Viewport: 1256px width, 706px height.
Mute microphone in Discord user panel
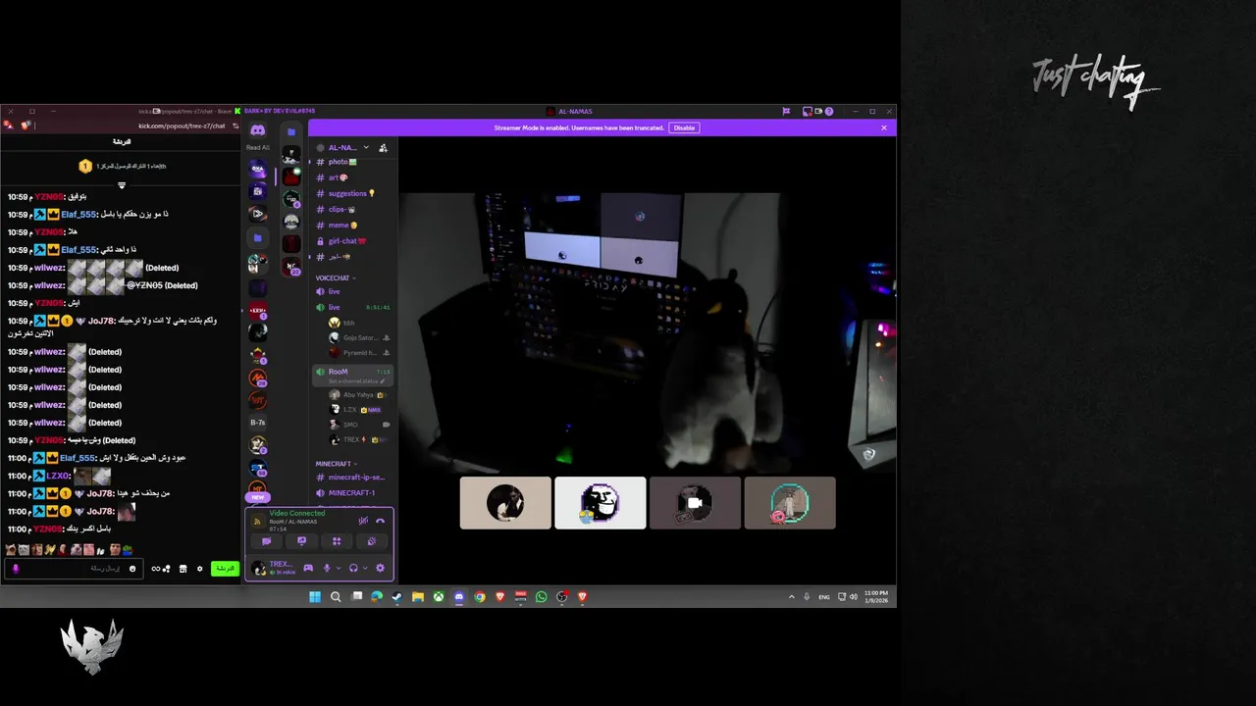tap(327, 568)
